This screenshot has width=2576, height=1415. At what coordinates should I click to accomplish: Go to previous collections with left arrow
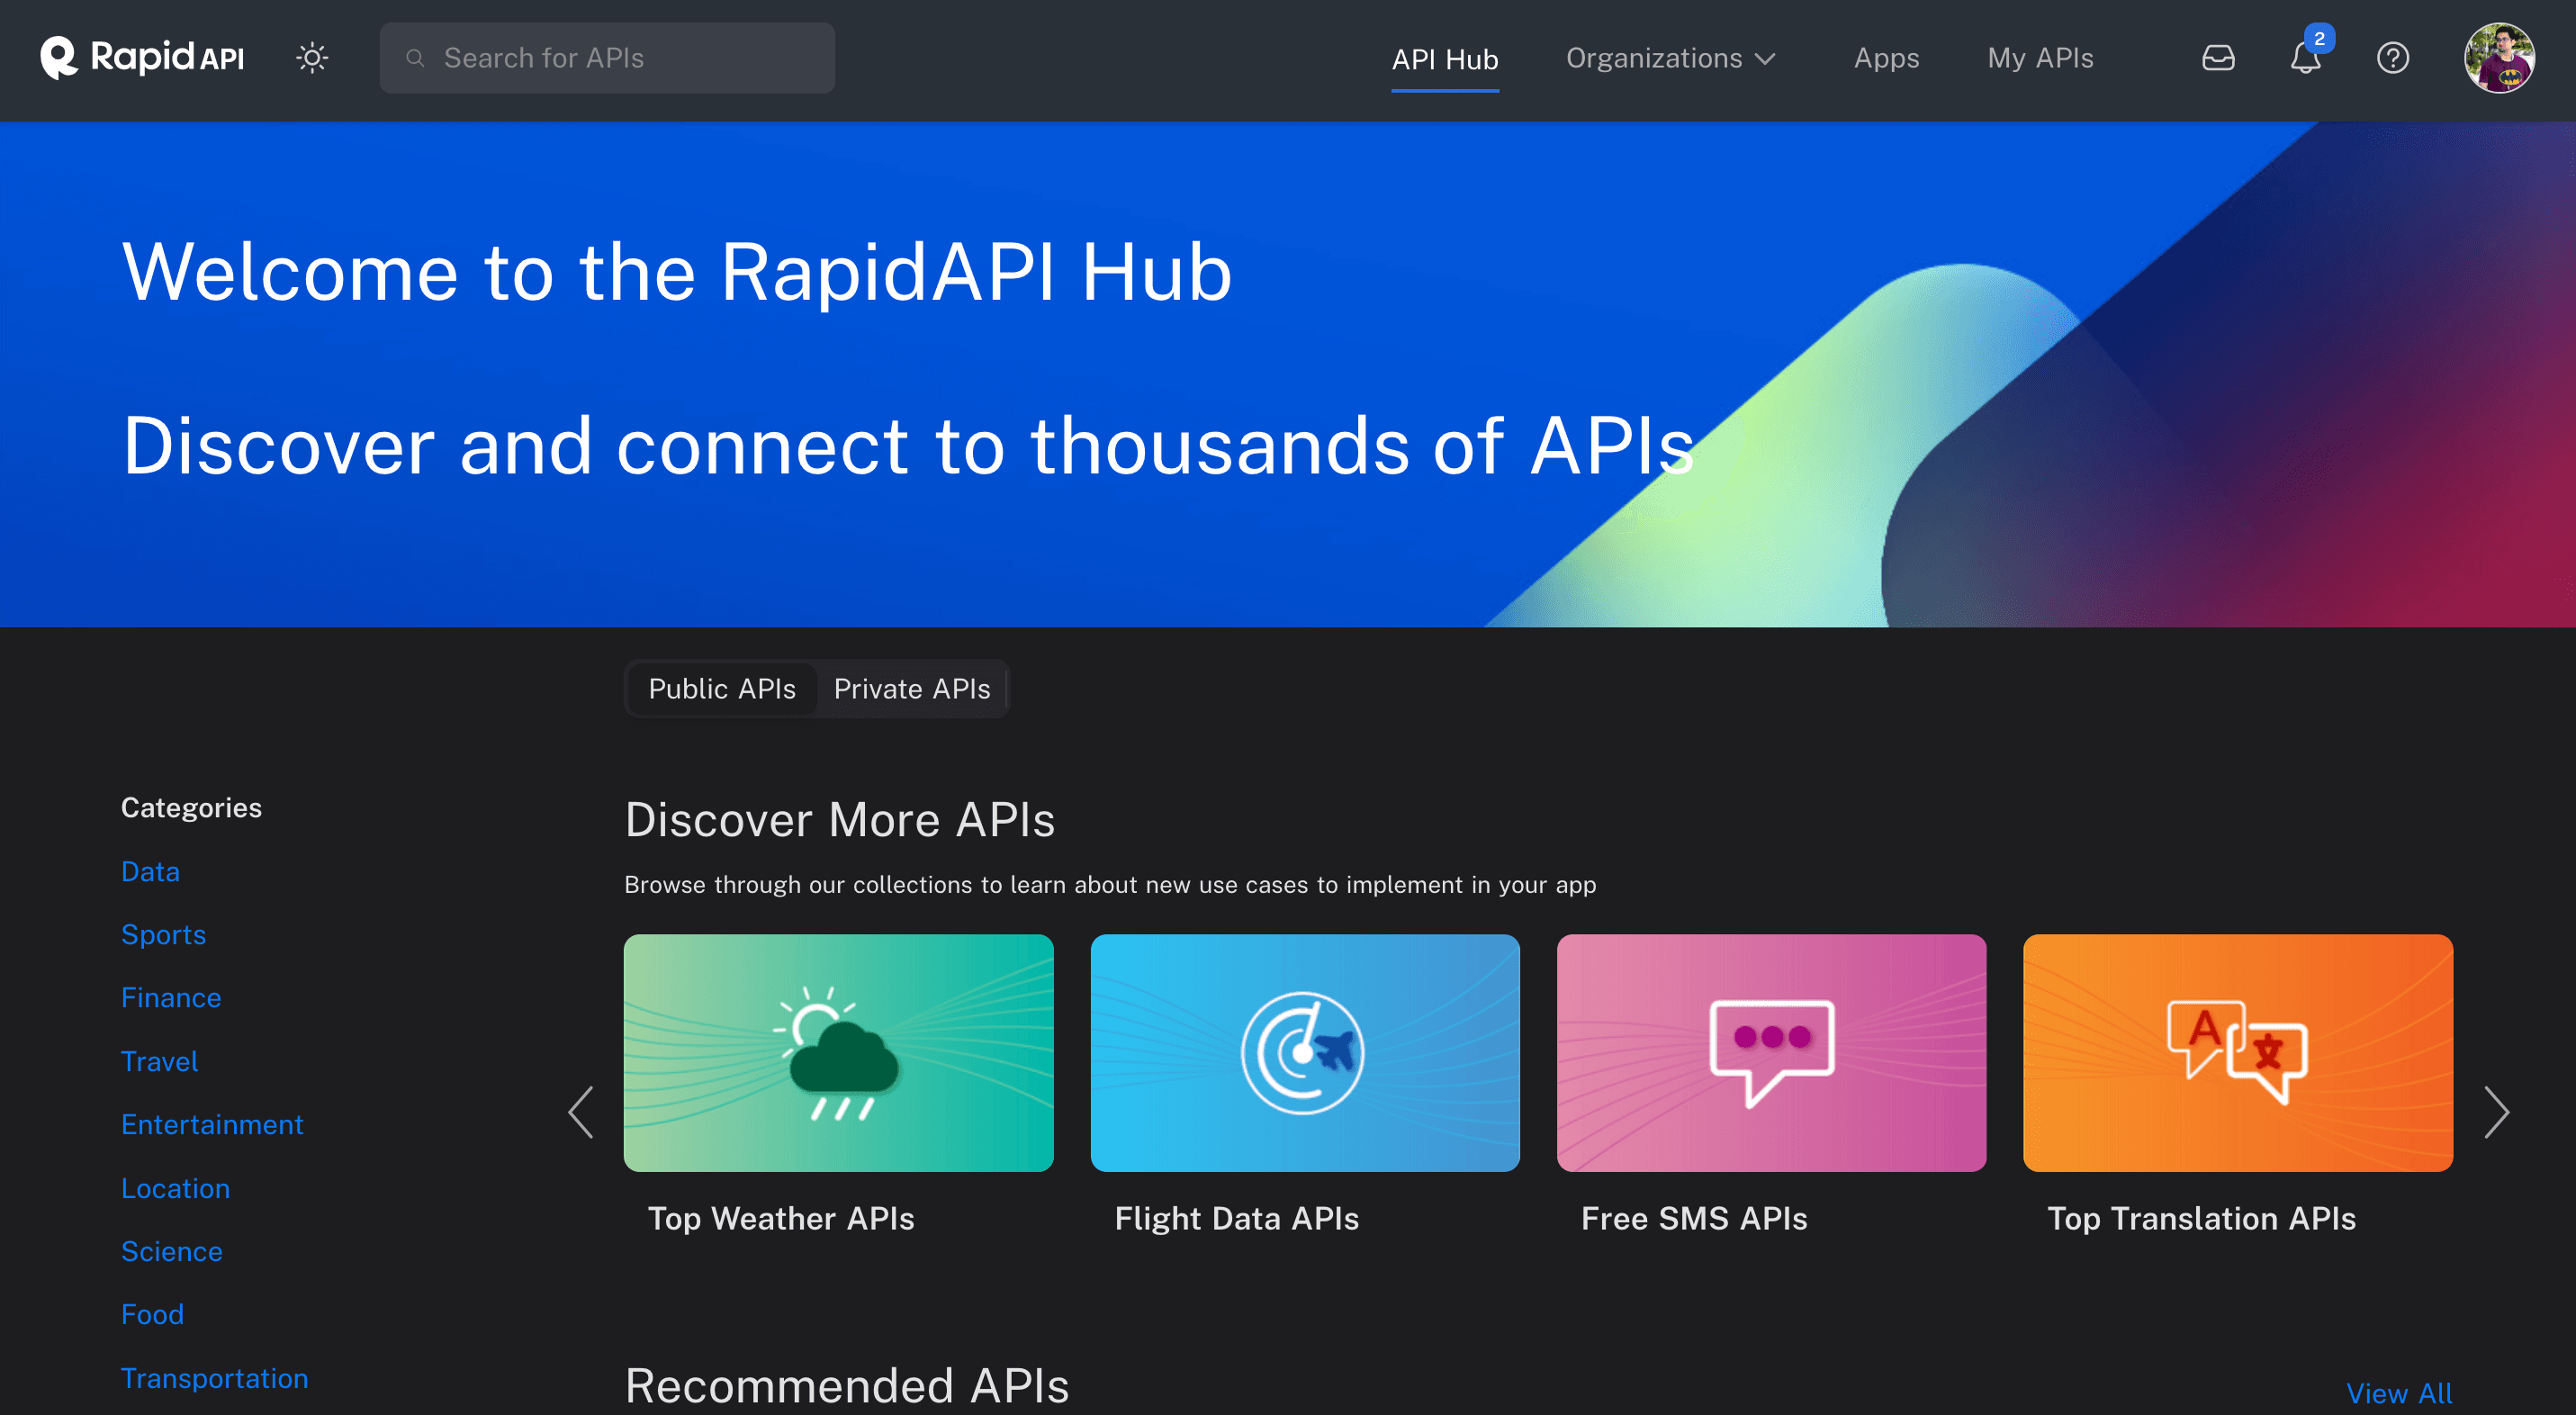(x=581, y=1112)
